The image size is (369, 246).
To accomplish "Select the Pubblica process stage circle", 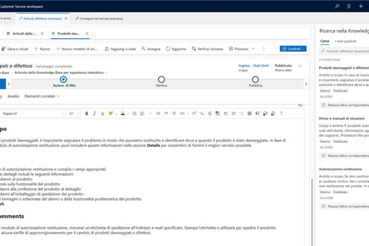I will (255, 79).
